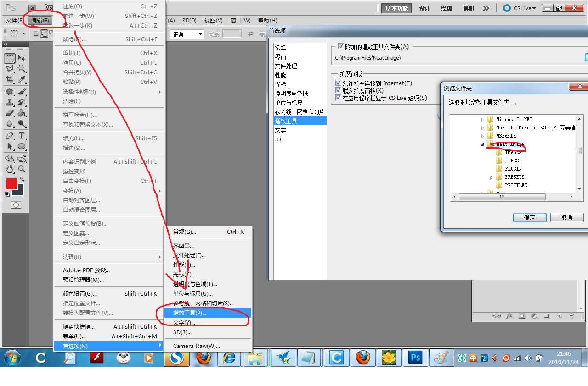Switch to the 基本功能 workspace
Screen dimensions: 588x386
point(396,8)
